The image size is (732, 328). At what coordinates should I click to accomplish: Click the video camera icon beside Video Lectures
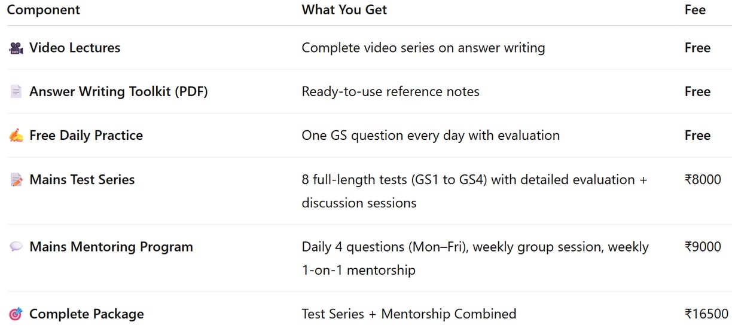[16, 48]
